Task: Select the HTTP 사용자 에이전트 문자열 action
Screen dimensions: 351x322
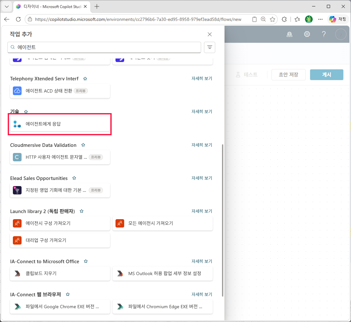Action: (x=60, y=157)
